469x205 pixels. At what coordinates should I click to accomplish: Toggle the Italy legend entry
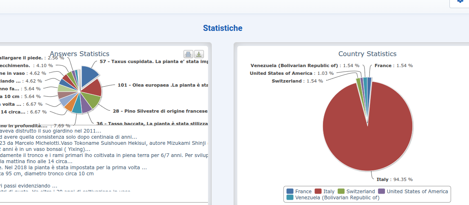tap(325, 191)
